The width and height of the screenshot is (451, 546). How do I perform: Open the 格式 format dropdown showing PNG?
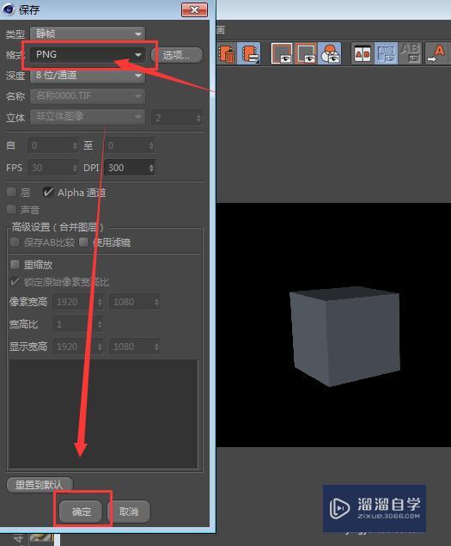[88, 55]
